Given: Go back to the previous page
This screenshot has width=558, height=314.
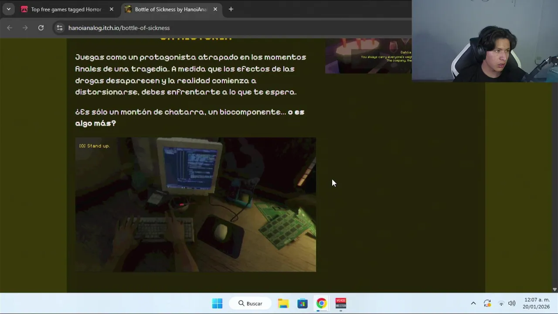Looking at the screenshot, I should [10, 28].
